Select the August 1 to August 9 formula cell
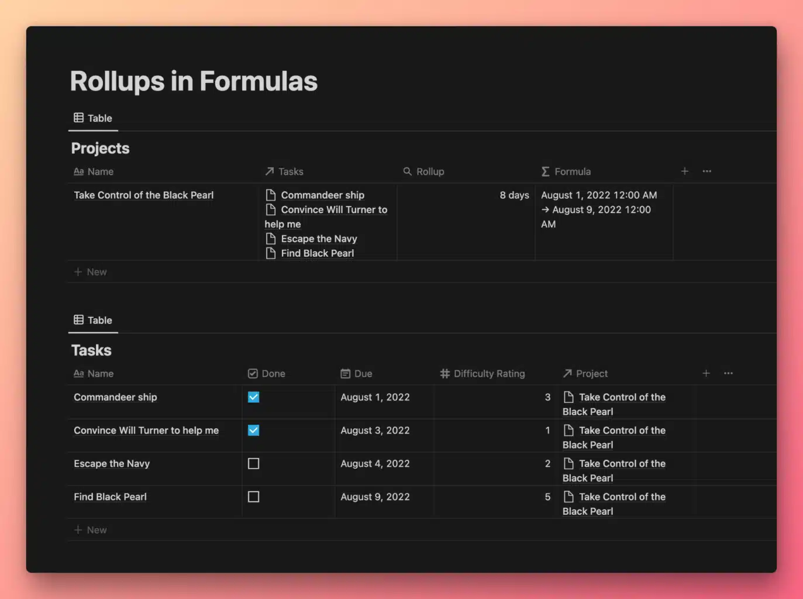This screenshot has width=803, height=599. 604,222
